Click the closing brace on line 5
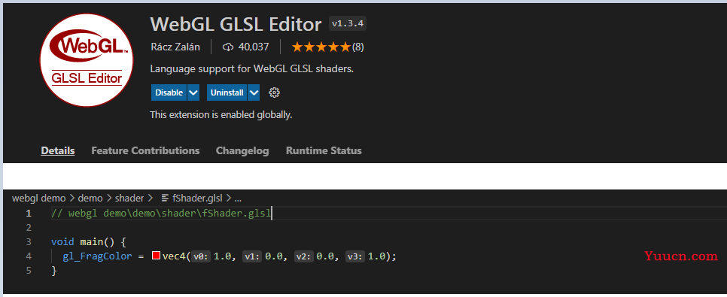This screenshot has height=297, width=727. [54, 271]
